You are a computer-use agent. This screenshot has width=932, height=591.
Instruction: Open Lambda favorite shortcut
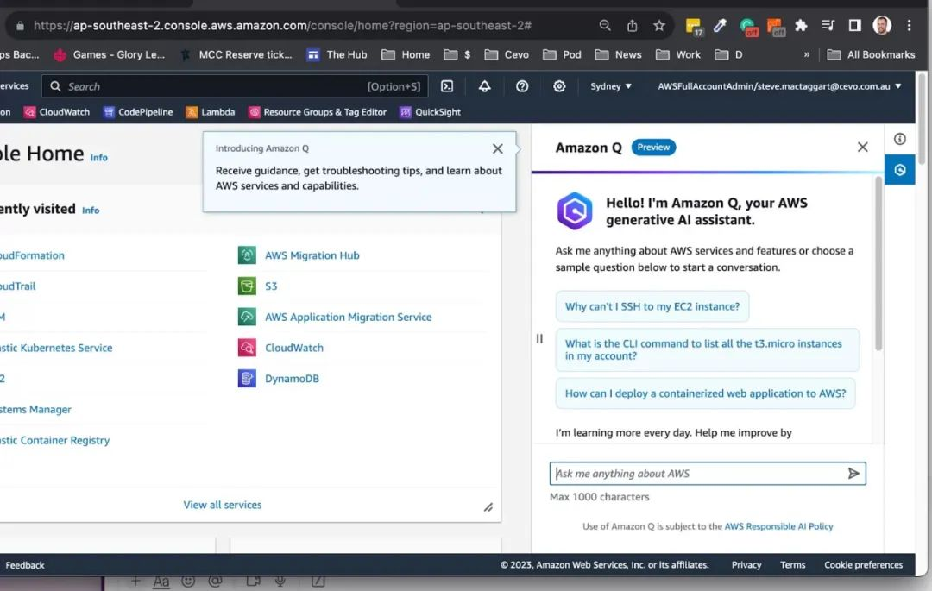click(211, 111)
